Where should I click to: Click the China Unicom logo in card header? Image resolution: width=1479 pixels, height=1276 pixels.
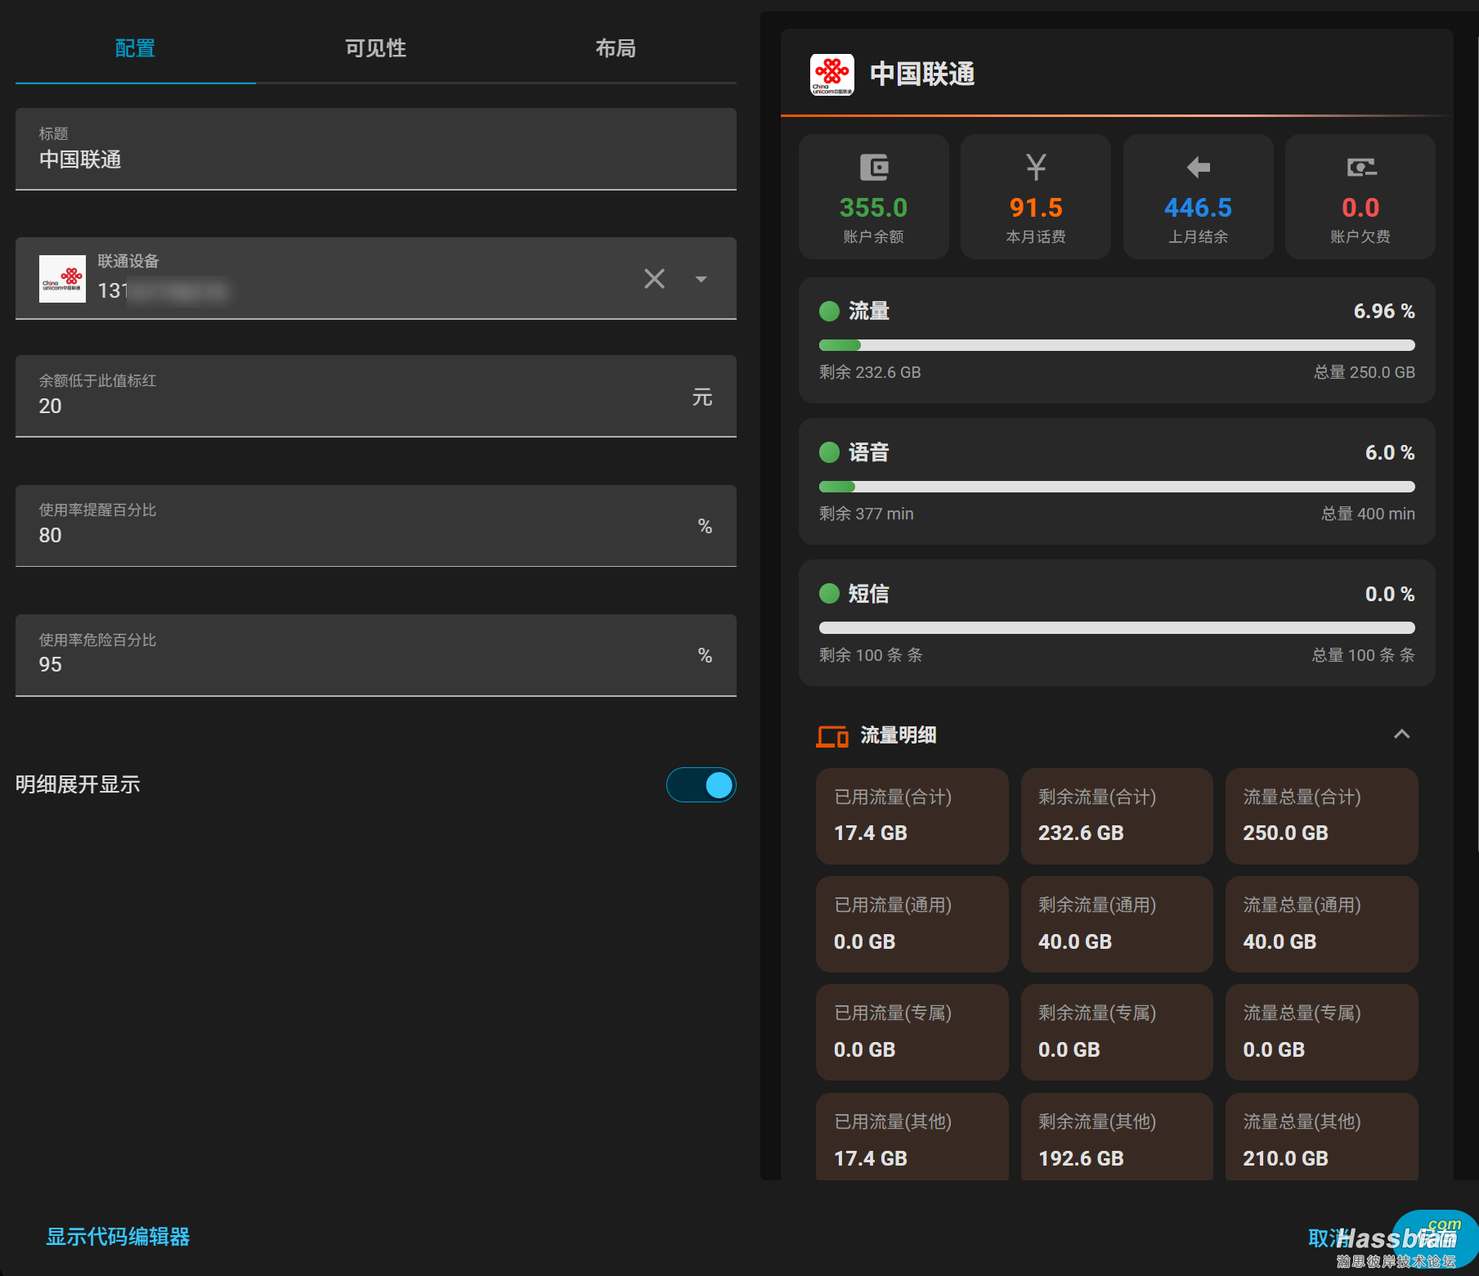[x=831, y=74]
